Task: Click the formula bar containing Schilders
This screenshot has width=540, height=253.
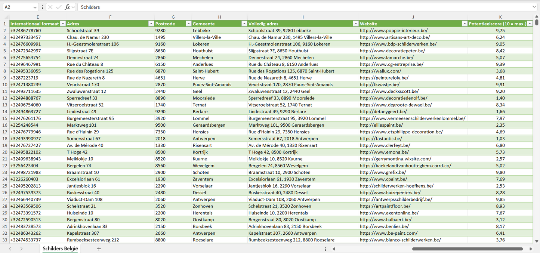Action: (x=299, y=7)
